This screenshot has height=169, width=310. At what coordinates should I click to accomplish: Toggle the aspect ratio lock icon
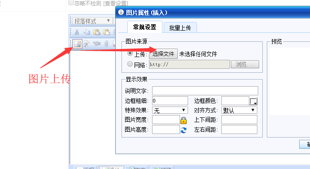click(x=184, y=120)
